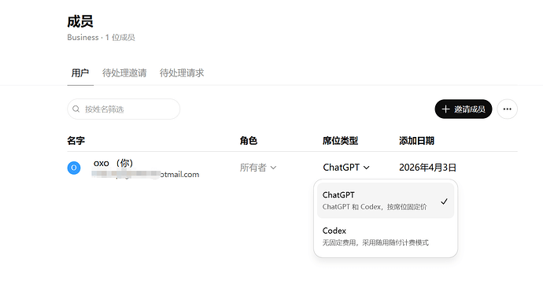Viewport: 543px width, 292px height.
Task: Focus the 按姓名筛选 filter field
Action: (124, 109)
